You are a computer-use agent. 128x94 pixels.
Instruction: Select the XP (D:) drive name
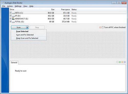pyautogui.click(x=18, y=16)
